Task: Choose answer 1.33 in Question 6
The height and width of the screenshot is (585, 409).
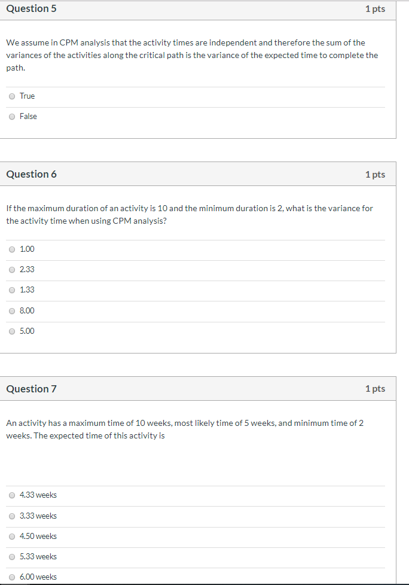Action: click(x=12, y=290)
